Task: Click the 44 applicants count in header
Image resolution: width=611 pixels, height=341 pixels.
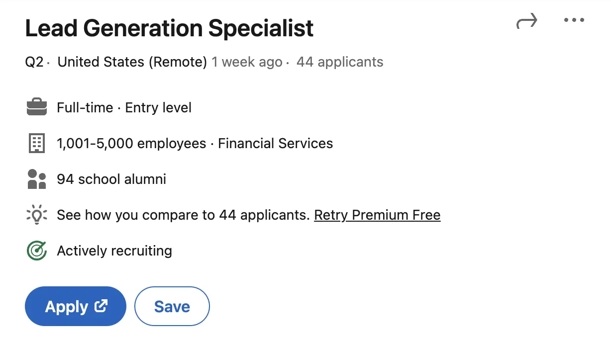Action: click(x=340, y=62)
